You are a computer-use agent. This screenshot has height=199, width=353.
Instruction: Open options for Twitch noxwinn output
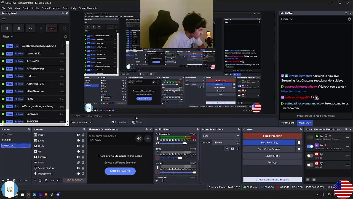(347, 146)
